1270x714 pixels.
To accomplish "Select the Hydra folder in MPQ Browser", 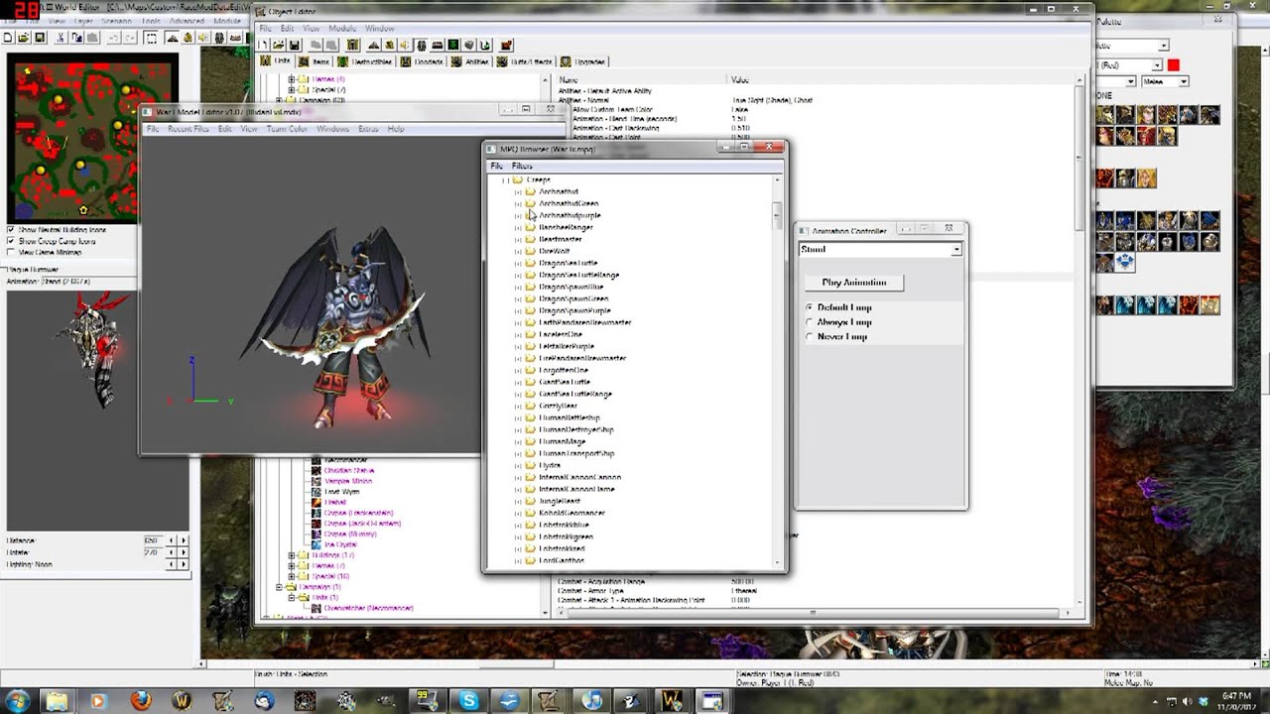I will tap(550, 465).
